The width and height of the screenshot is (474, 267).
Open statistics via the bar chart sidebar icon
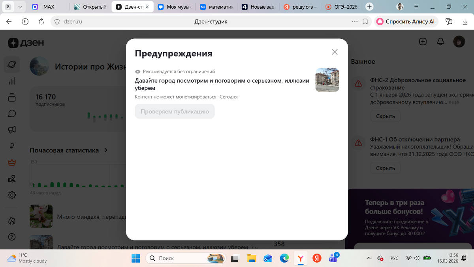pyautogui.click(x=11, y=81)
